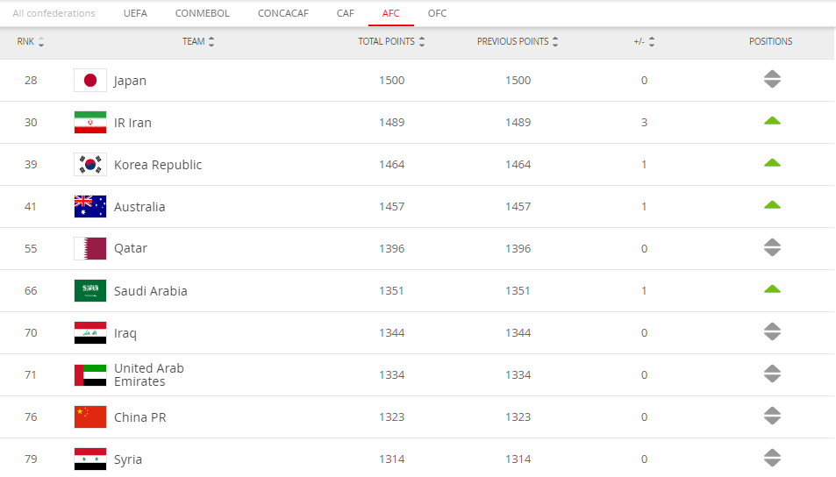836x477 pixels.
Task: Click the China PR flag icon
Action: pos(90,417)
